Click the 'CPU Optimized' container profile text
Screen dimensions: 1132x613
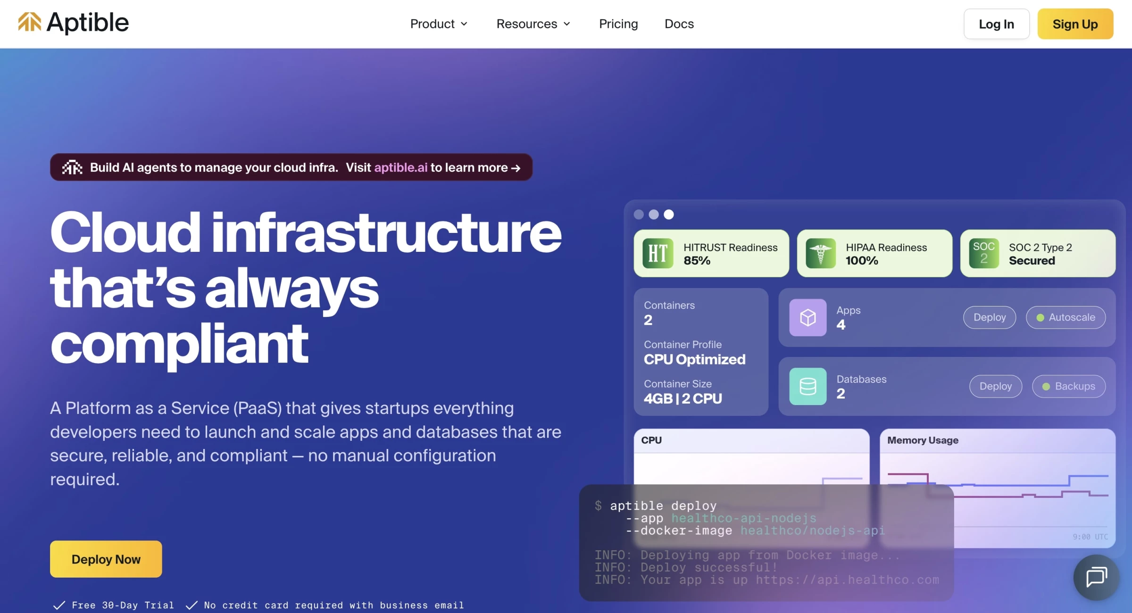(694, 359)
